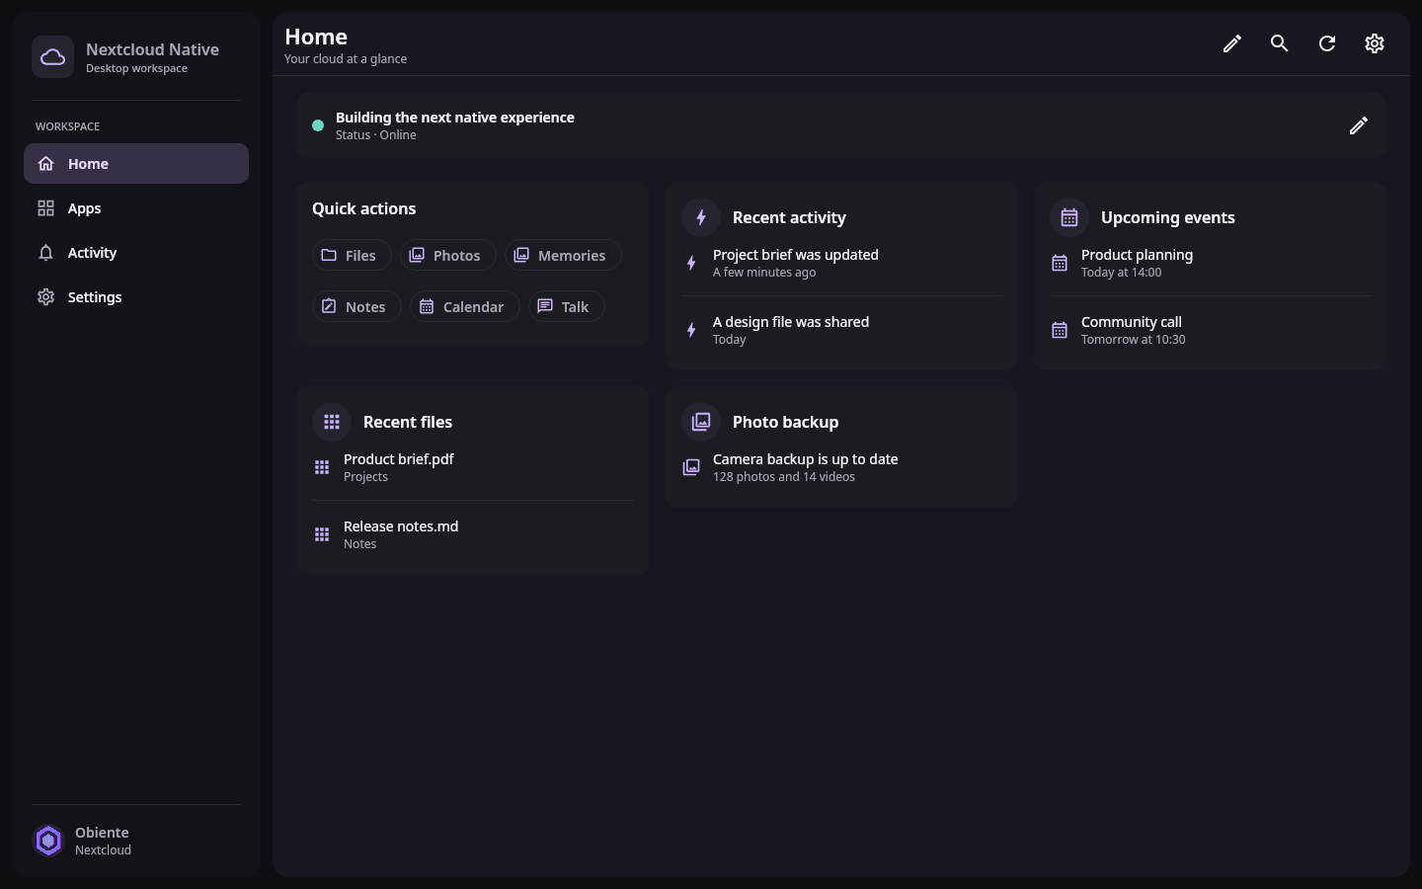The image size is (1422, 889).
Task: Launch the Memories quick action
Action: coord(563,255)
